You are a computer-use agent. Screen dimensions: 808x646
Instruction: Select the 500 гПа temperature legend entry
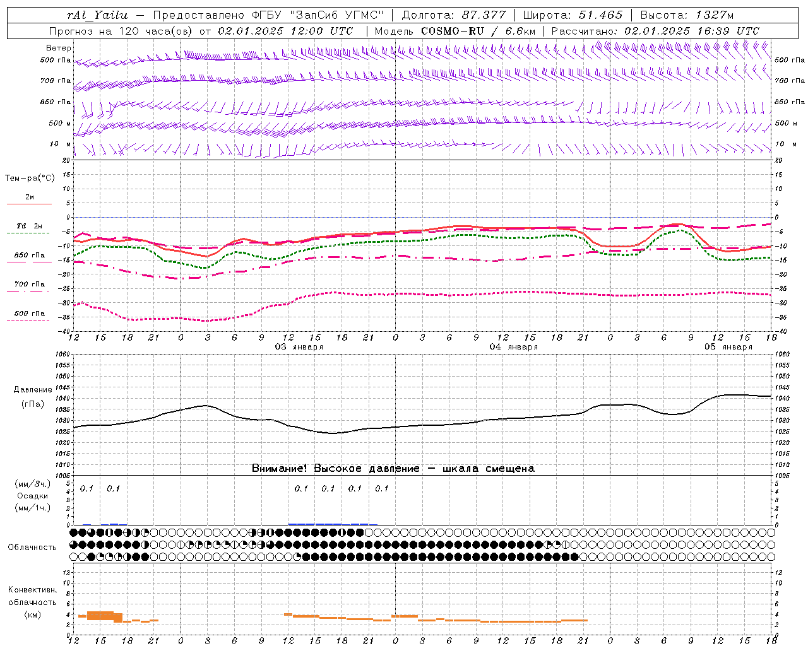click(30, 314)
